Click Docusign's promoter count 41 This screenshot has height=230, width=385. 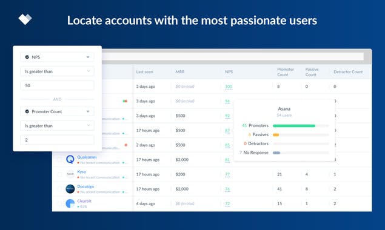click(x=280, y=189)
